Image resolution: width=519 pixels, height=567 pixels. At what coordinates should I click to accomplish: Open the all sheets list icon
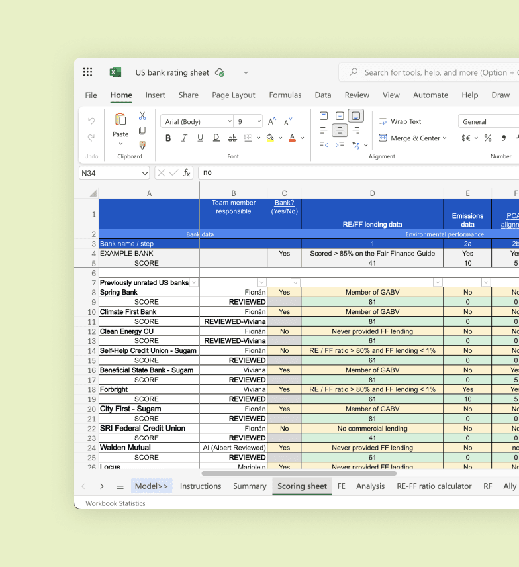tap(120, 486)
